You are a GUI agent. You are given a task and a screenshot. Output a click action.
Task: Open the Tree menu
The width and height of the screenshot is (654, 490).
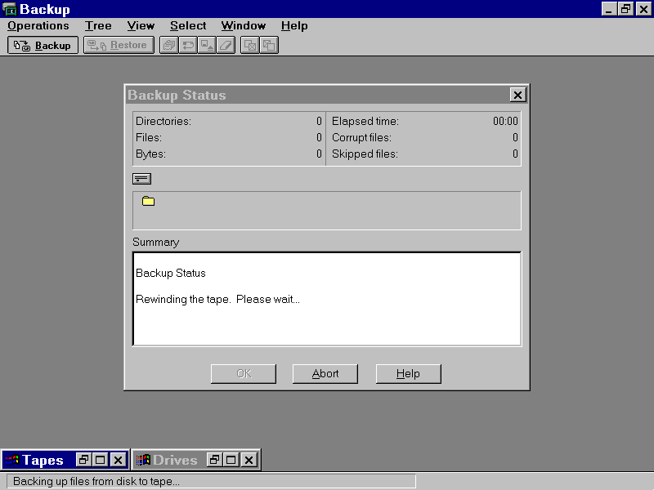point(98,26)
